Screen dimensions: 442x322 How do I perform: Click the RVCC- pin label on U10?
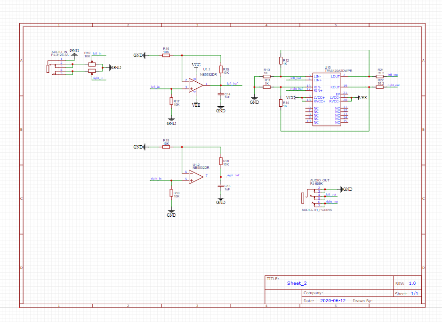(335, 102)
